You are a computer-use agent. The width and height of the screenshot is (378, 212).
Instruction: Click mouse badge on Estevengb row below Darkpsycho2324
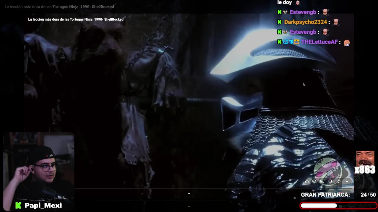285,32
